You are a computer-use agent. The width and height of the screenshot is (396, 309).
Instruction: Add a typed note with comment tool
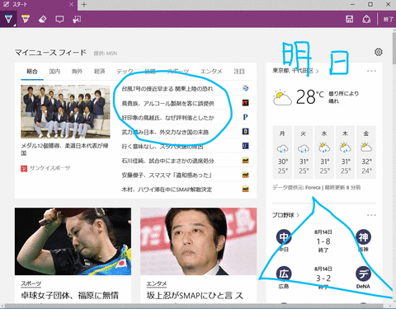tap(59, 19)
